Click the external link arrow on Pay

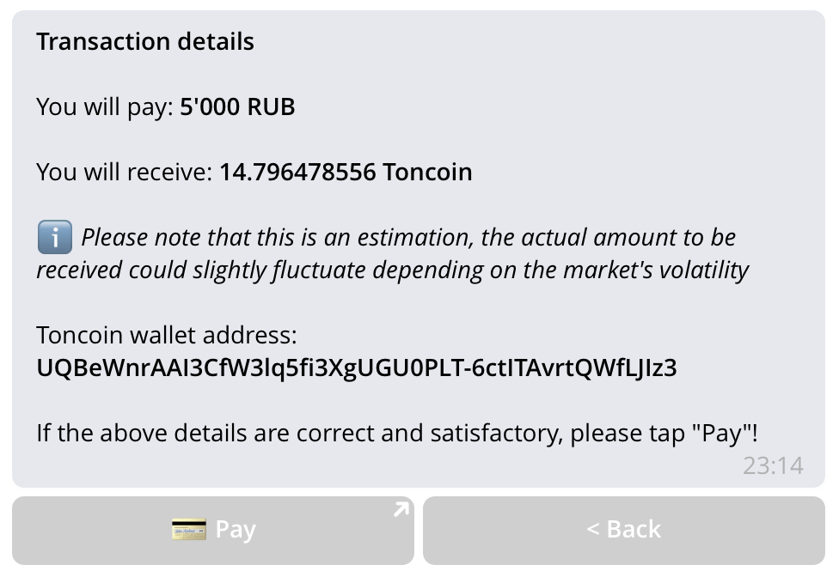(x=401, y=509)
